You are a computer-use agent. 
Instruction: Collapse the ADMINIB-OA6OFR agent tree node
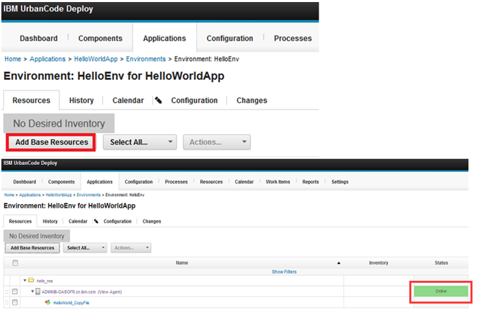(x=32, y=291)
